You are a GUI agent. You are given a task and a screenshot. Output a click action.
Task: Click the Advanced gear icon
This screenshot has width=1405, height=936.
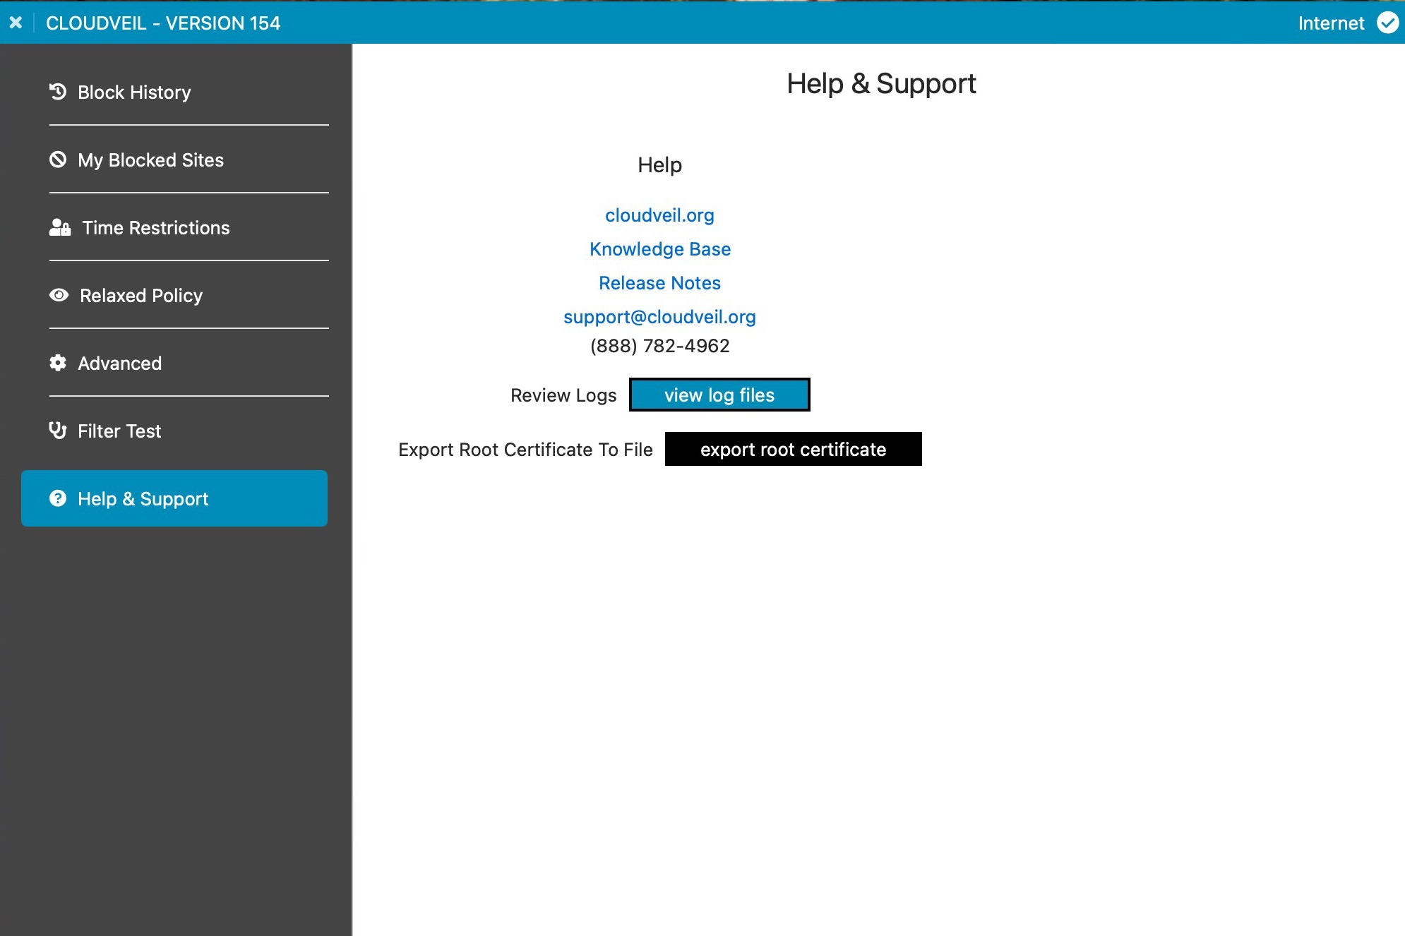(58, 363)
